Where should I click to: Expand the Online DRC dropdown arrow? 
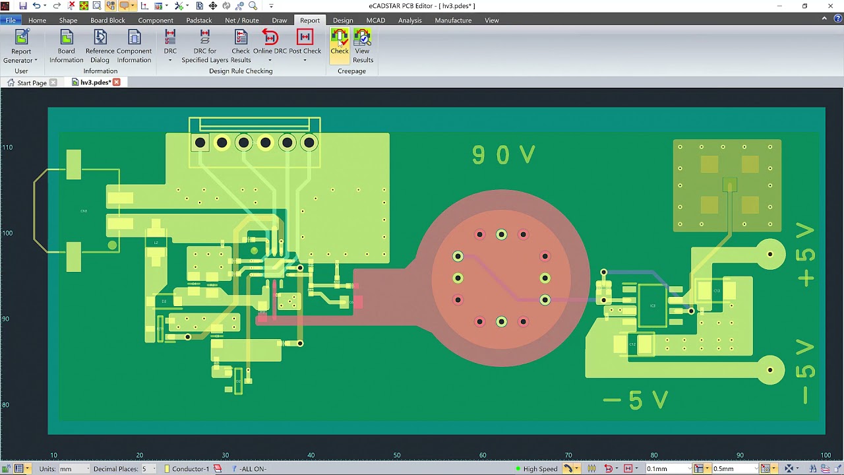point(270,60)
